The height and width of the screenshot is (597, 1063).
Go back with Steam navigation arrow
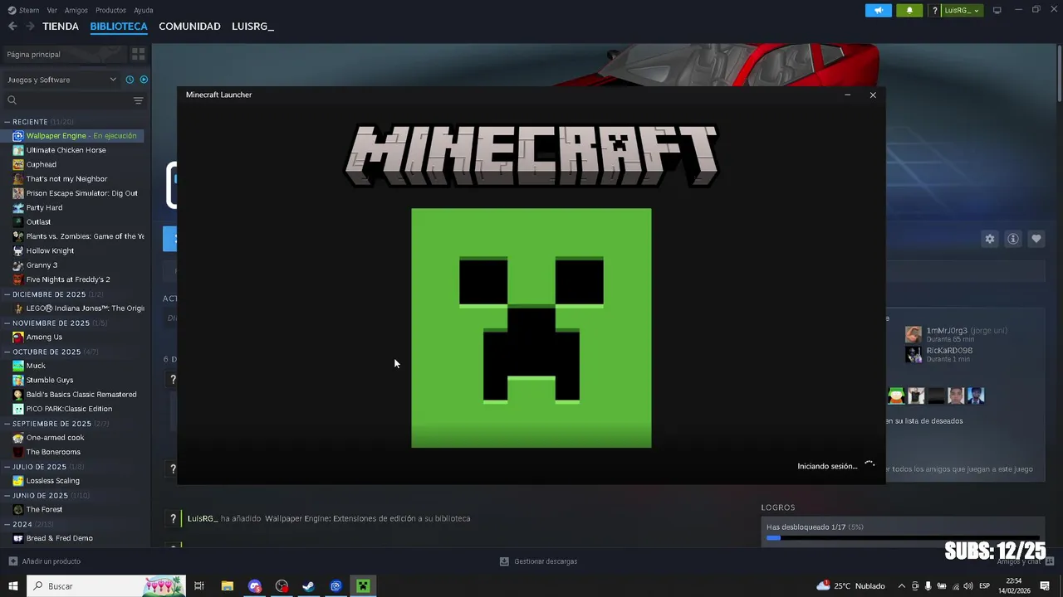tap(12, 27)
